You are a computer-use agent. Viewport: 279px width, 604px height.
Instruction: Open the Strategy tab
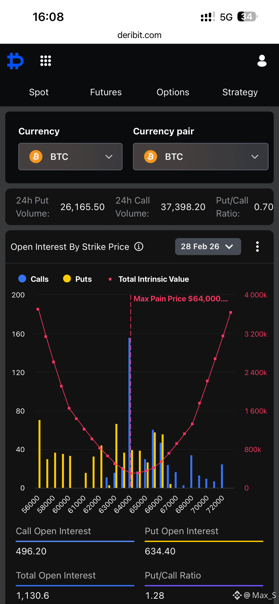[240, 92]
